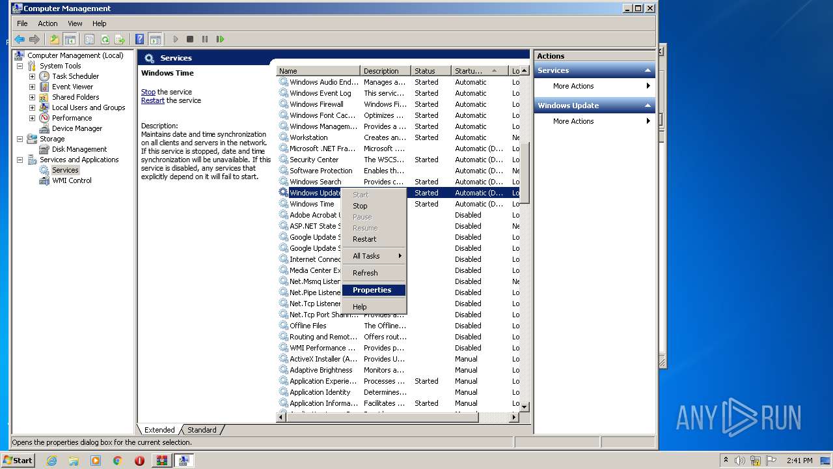Switch to the Extended tab
This screenshot has height=469, width=833.
click(159, 430)
